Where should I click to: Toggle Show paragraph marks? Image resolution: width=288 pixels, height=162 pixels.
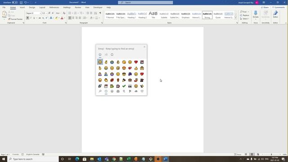pyautogui.click(x=100, y=13)
